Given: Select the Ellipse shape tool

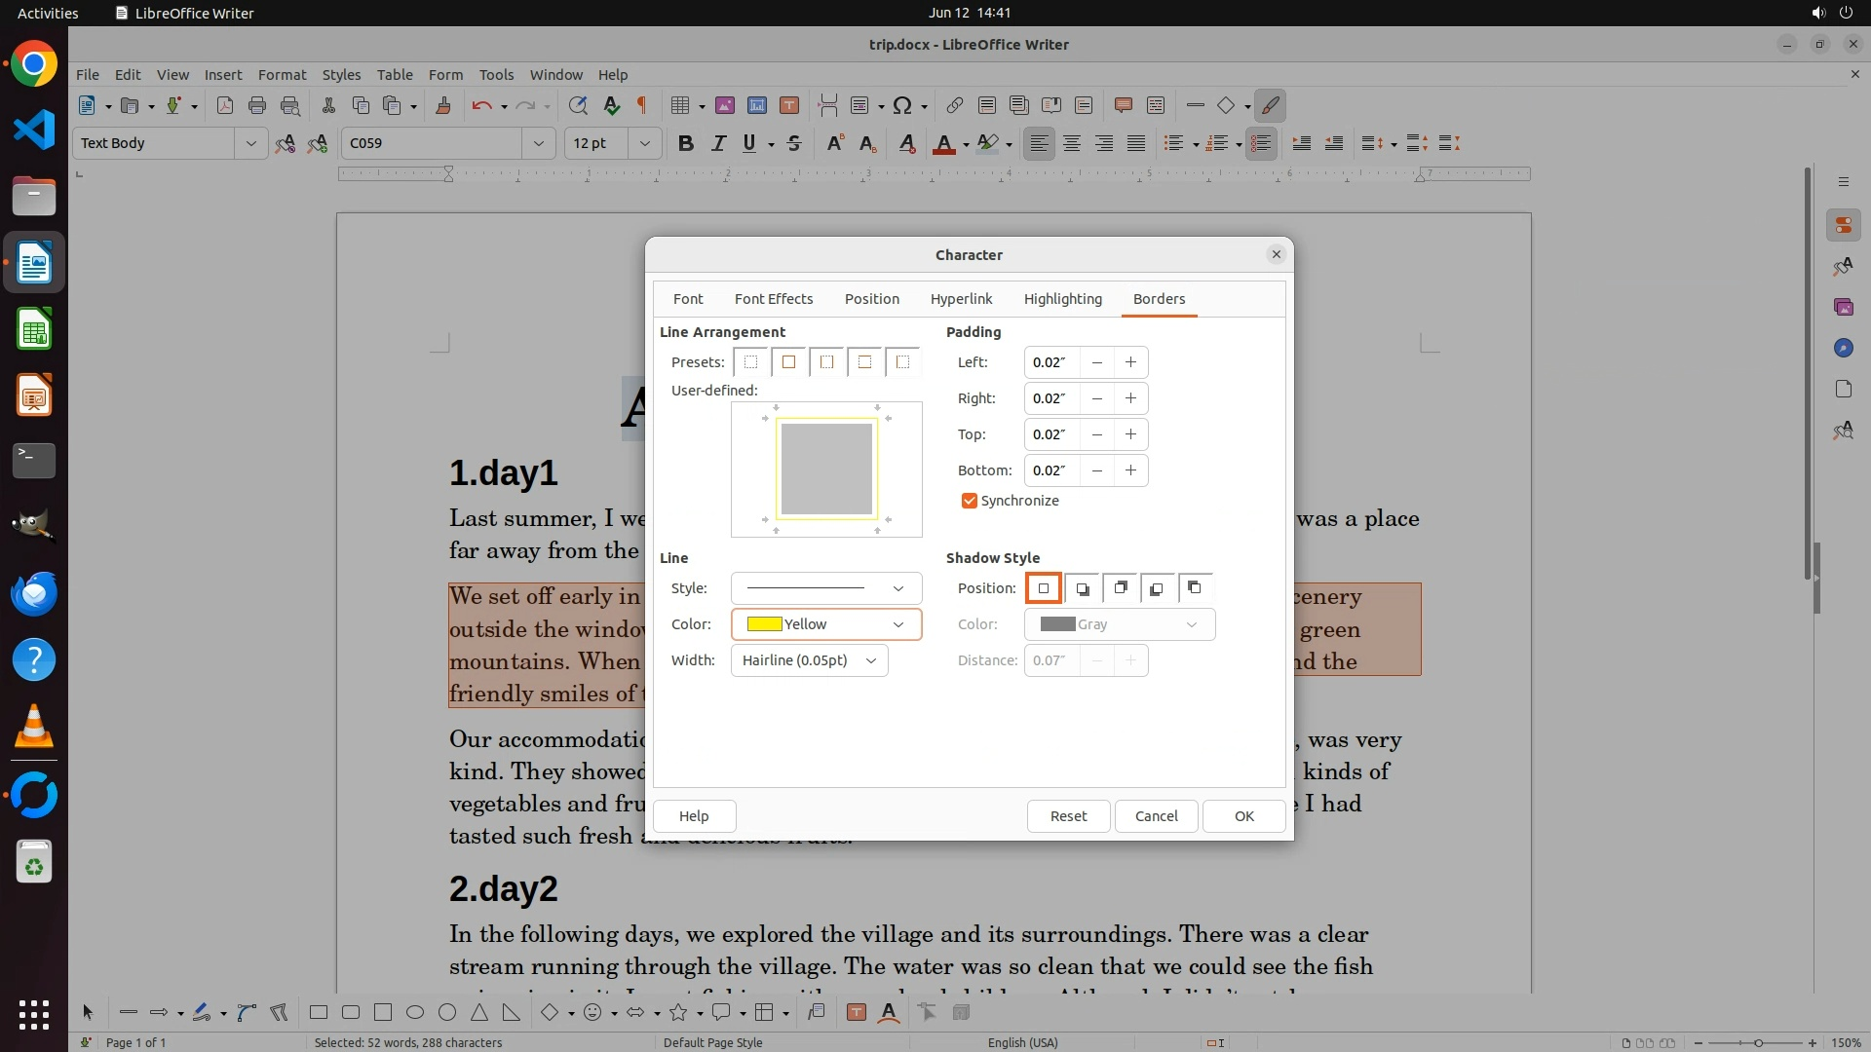Looking at the screenshot, I should tap(415, 1012).
